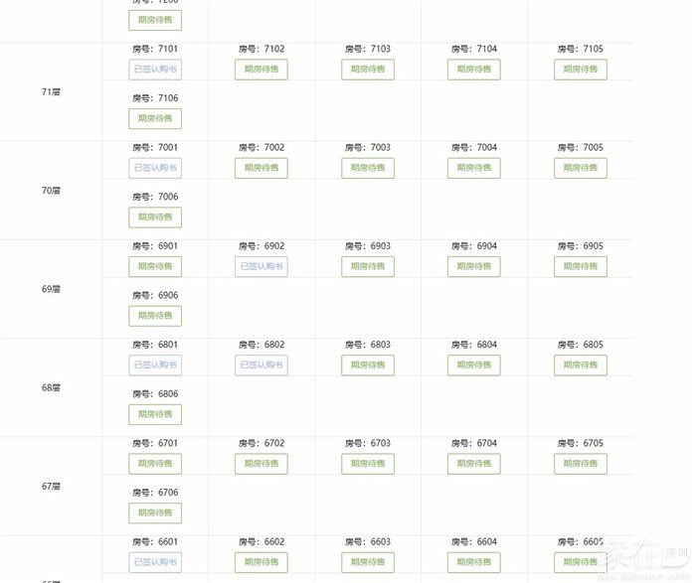Click 期房待售 button under room 7103

click(x=368, y=70)
